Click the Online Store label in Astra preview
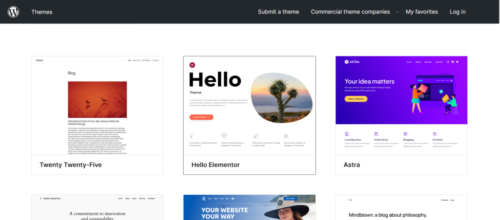Screen dimensions: 500x220 click(x=381, y=140)
